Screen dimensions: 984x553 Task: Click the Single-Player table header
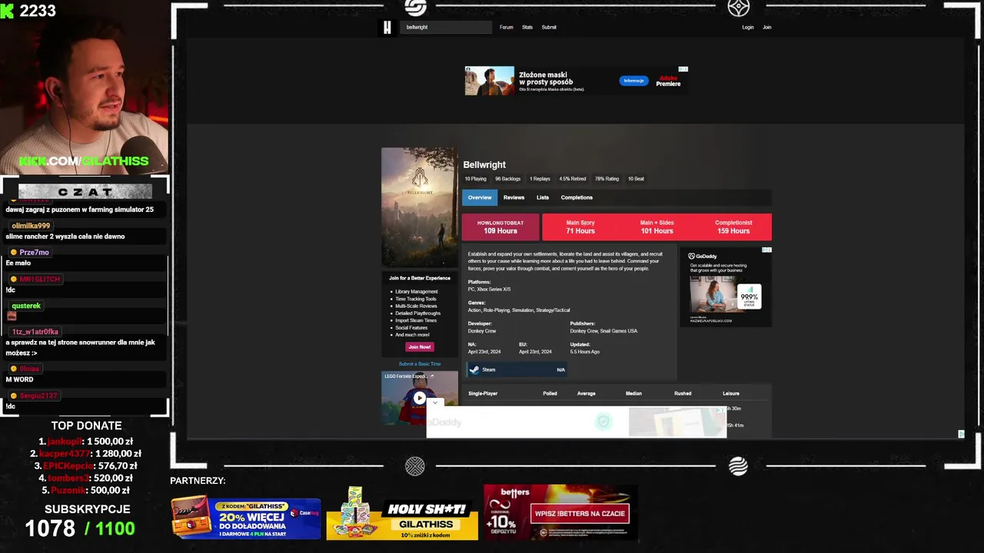(483, 393)
